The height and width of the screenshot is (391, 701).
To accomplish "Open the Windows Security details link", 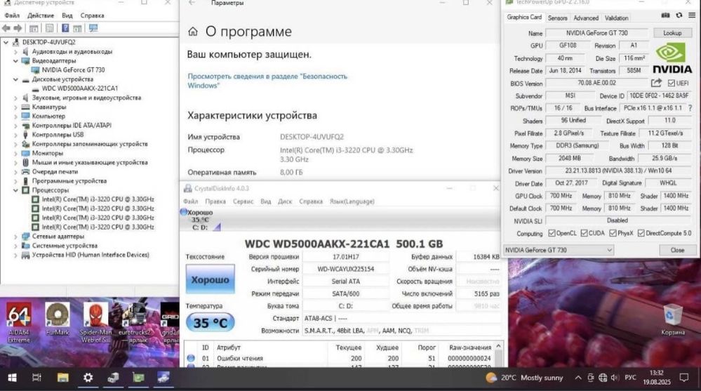I will coord(267,81).
